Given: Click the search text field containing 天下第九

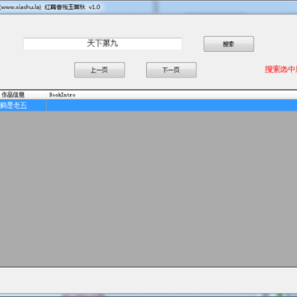Looking at the screenshot, I should [x=102, y=44].
